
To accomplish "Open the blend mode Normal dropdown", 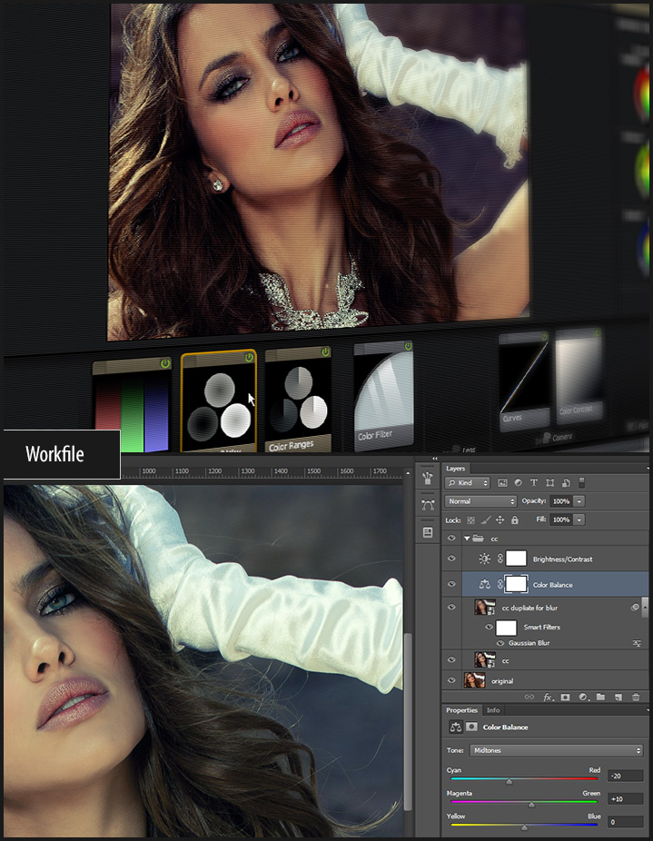I will click(x=481, y=501).
